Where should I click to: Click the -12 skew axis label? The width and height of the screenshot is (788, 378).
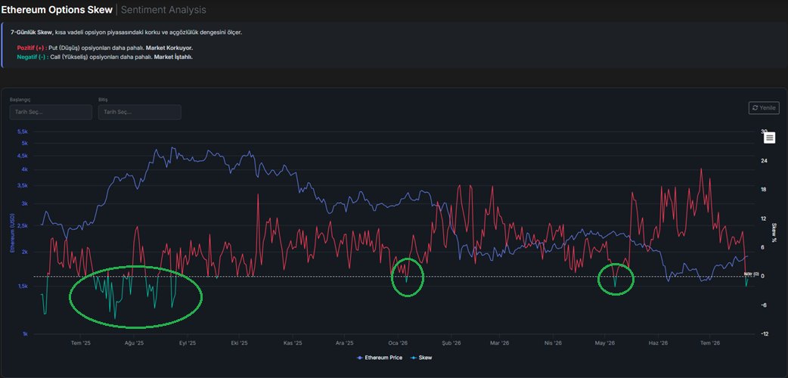tap(765, 334)
